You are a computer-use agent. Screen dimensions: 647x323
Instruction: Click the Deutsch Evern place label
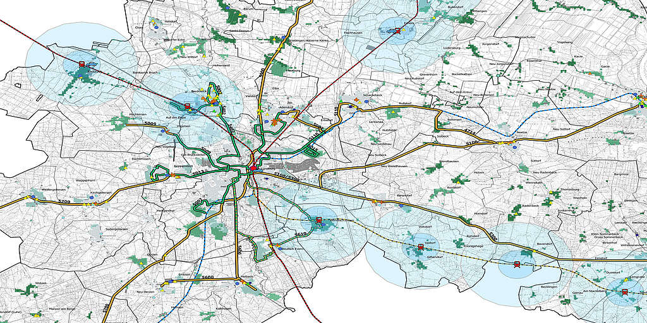293,249
